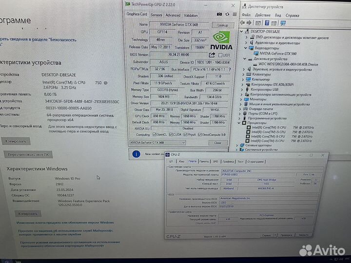Open Действие menu in Device Manager

click(x=263, y=15)
